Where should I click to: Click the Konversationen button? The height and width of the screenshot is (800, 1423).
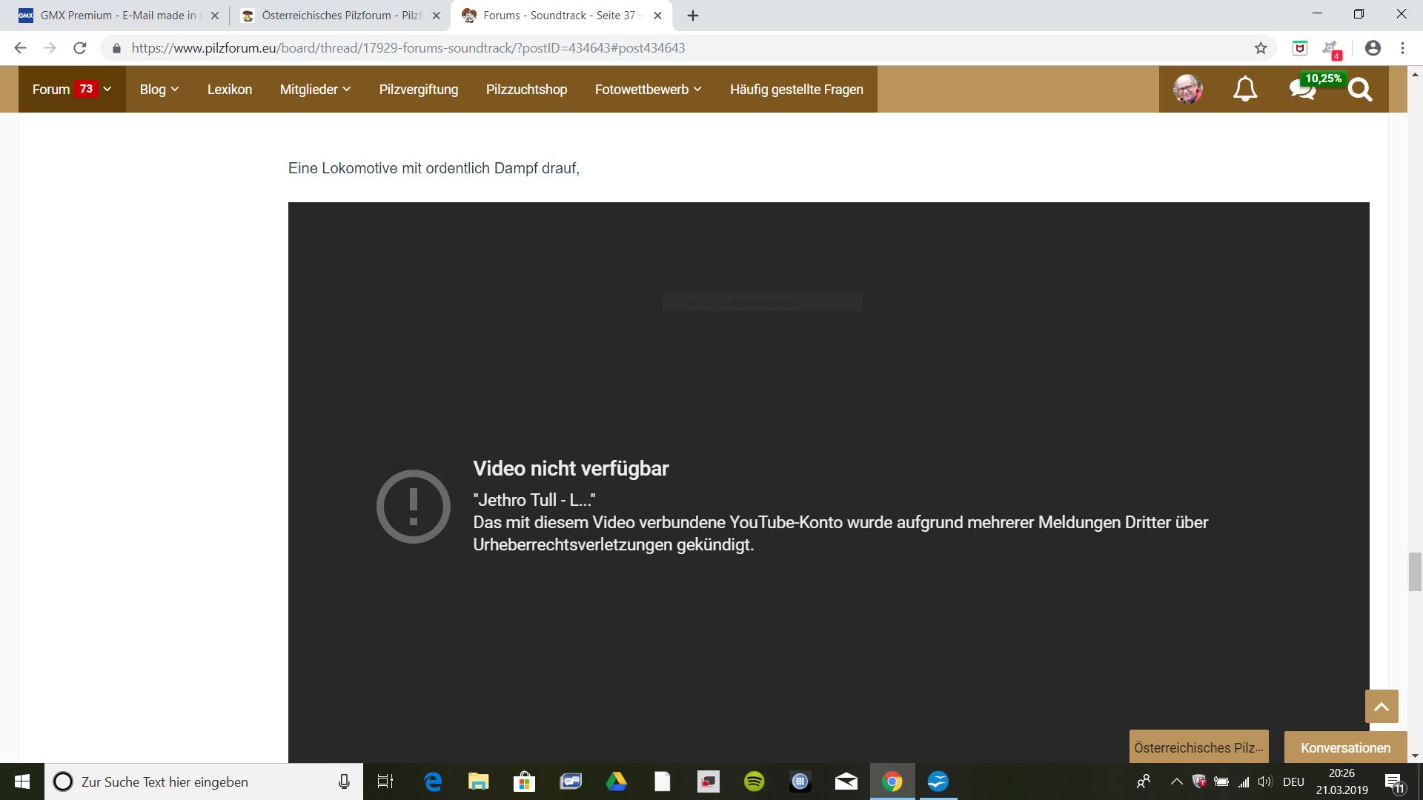click(x=1345, y=747)
